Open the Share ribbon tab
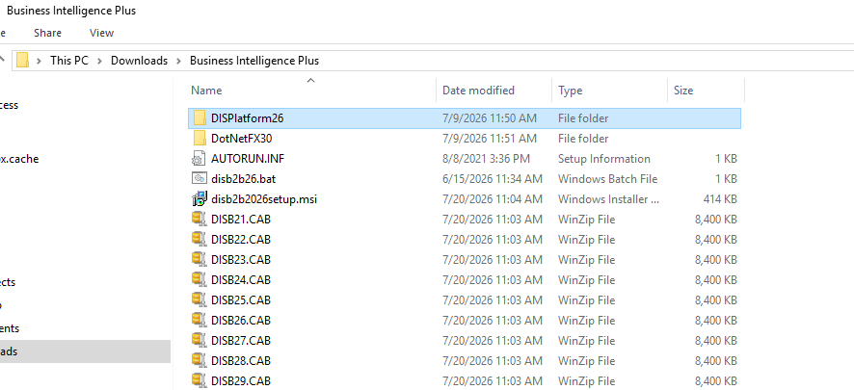The image size is (854, 390). [x=47, y=33]
